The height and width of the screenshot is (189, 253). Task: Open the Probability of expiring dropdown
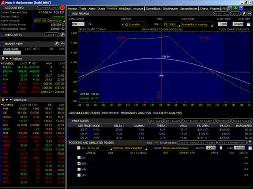coord(197,24)
